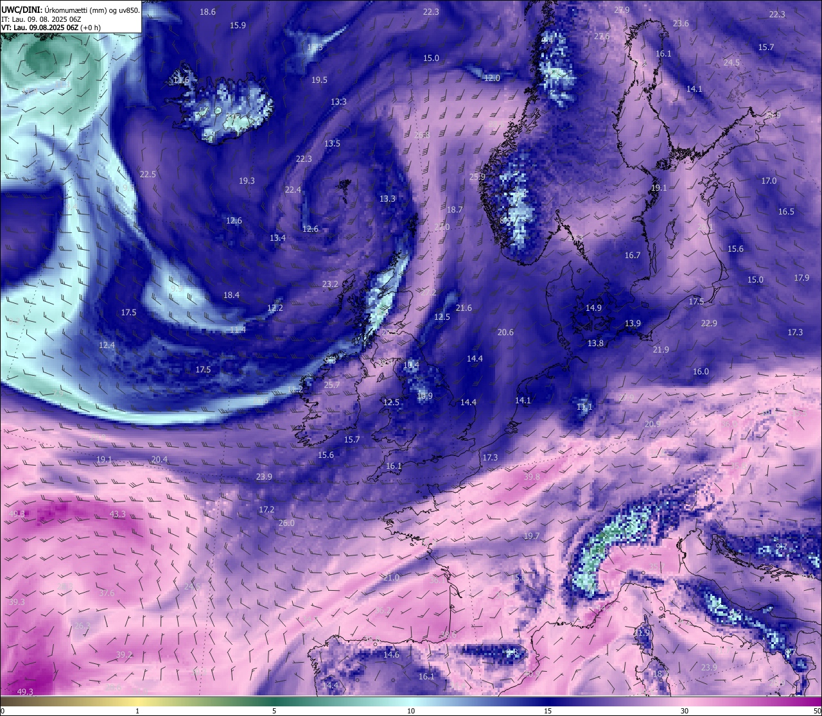The image size is (822, 716).
Task: Click the UWC/DINI Úrkomumætti title line
Action: 71,10
